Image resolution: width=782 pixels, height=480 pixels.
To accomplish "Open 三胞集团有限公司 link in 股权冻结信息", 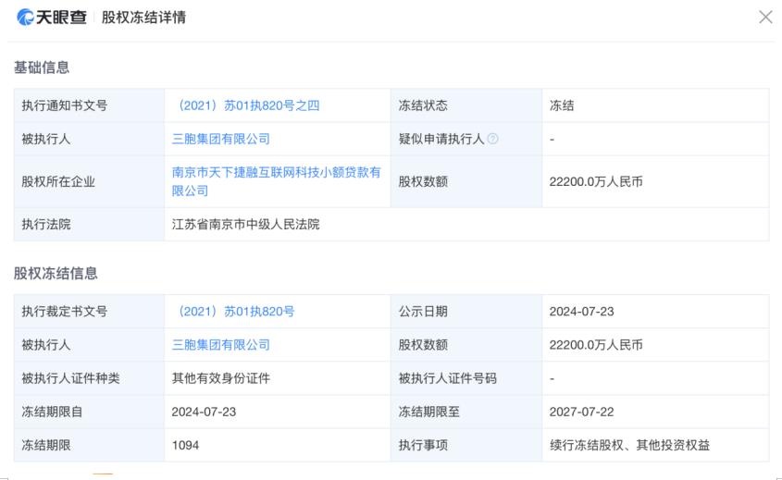I will pos(221,344).
